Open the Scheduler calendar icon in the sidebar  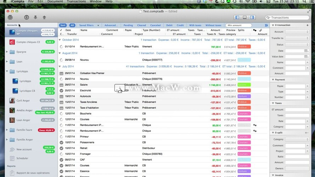point(12,158)
